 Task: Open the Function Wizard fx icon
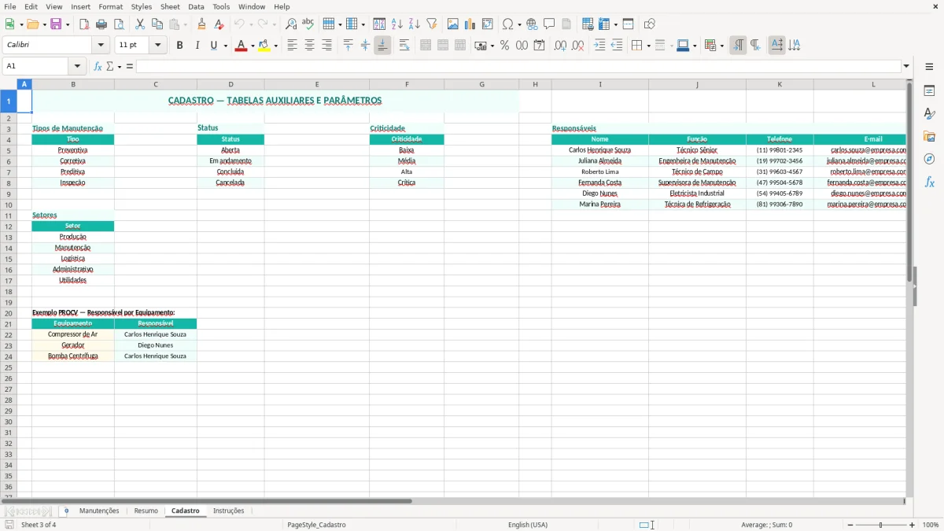[98, 67]
